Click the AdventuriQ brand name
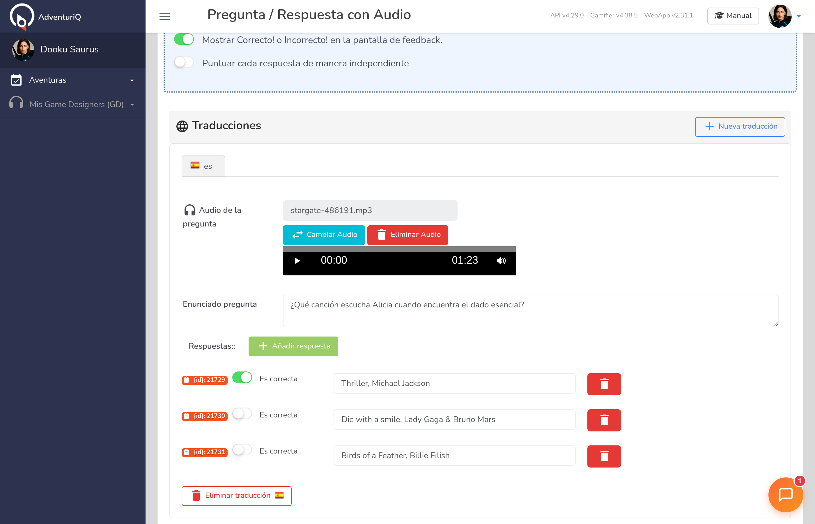The width and height of the screenshot is (815, 524). (x=60, y=17)
